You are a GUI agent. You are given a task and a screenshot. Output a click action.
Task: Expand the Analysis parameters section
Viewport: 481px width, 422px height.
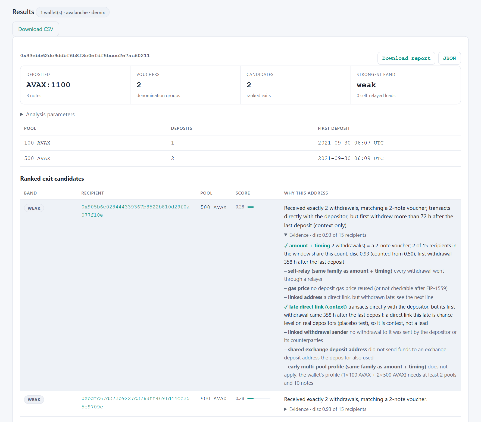pos(48,114)
